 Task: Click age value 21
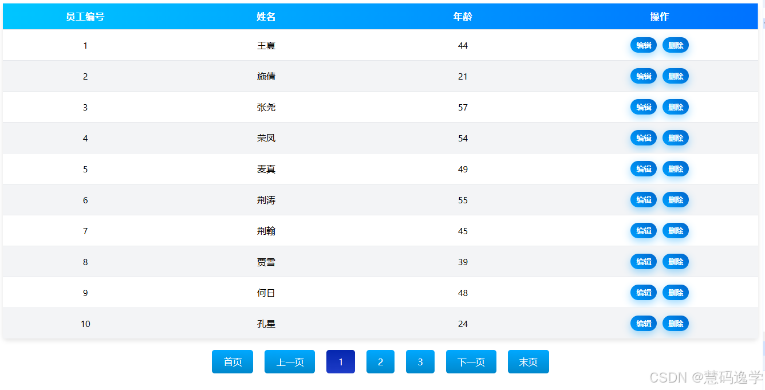click(463, 76)
